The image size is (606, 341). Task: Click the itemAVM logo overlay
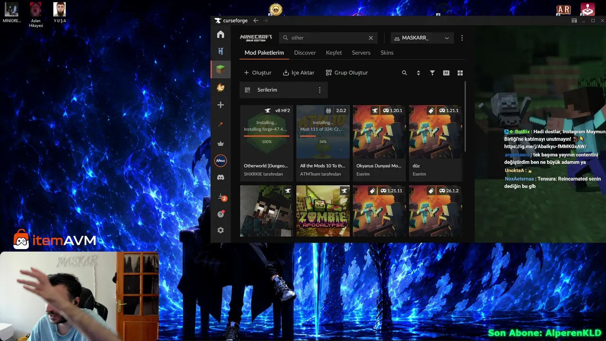pyautogui.click(x=54, y=240)
